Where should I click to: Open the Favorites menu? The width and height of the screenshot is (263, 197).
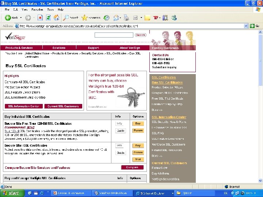[37, 9]
